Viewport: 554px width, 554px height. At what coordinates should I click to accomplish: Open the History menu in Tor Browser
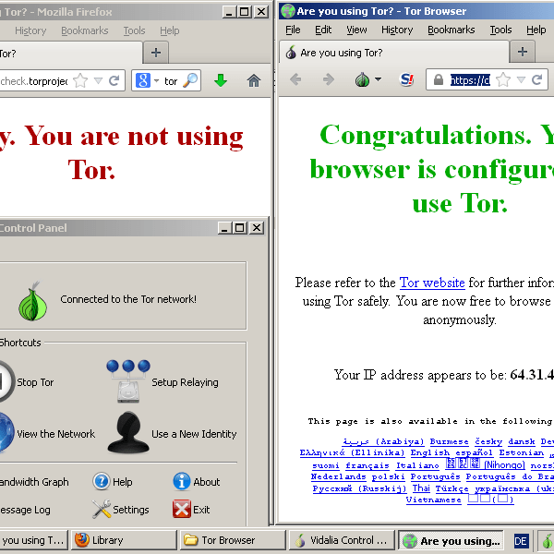(397, 30)
